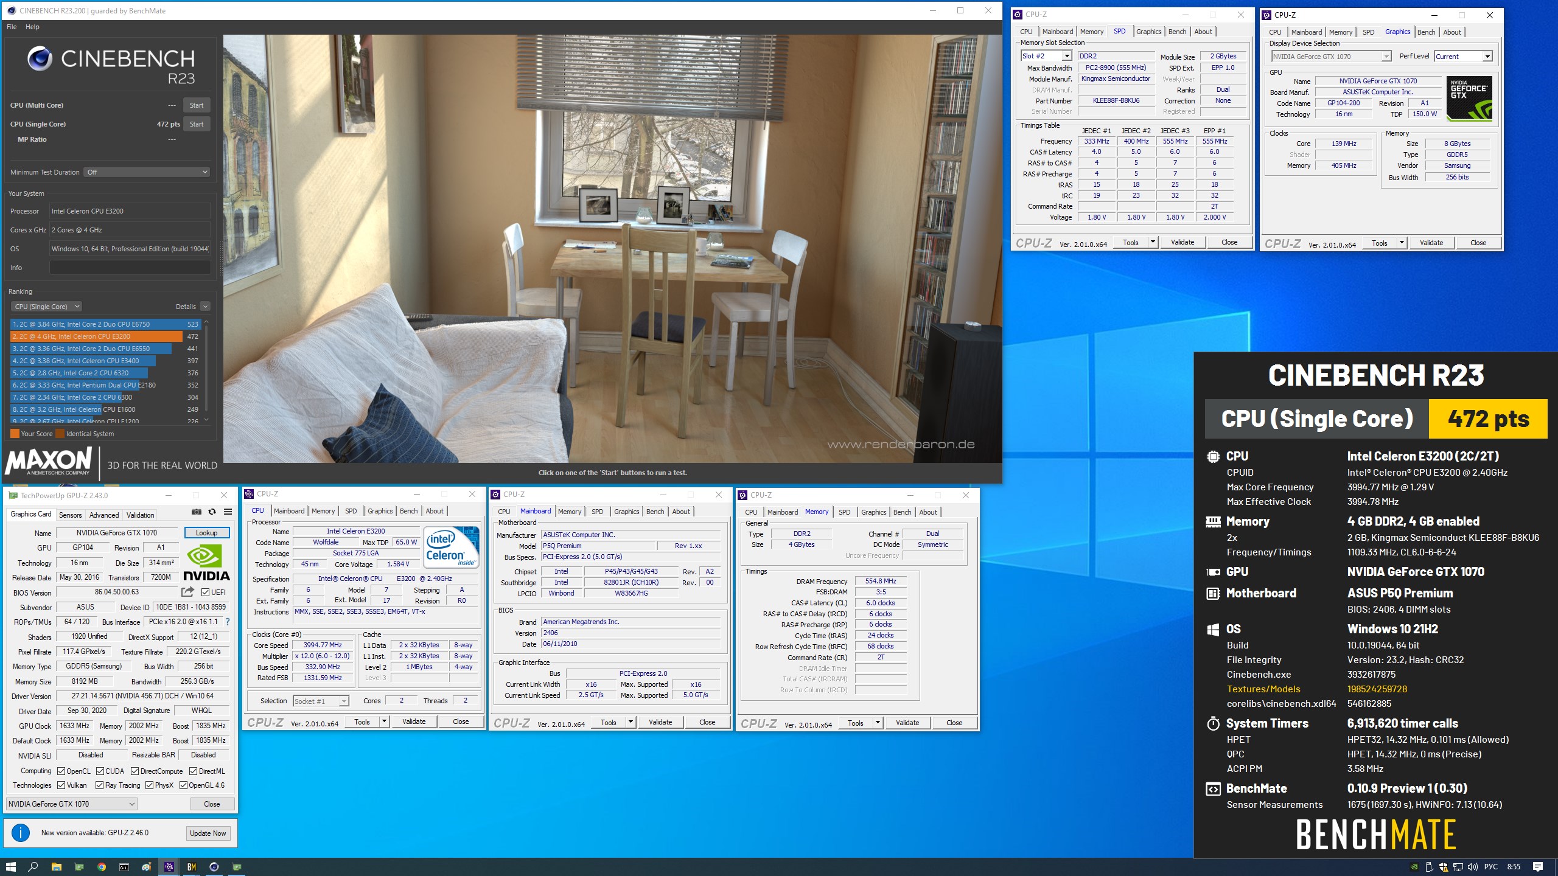Open the GPU-Z GPU selector dropdown
The width and height of the screenshot is (1558, 876).
pos(72,804)
